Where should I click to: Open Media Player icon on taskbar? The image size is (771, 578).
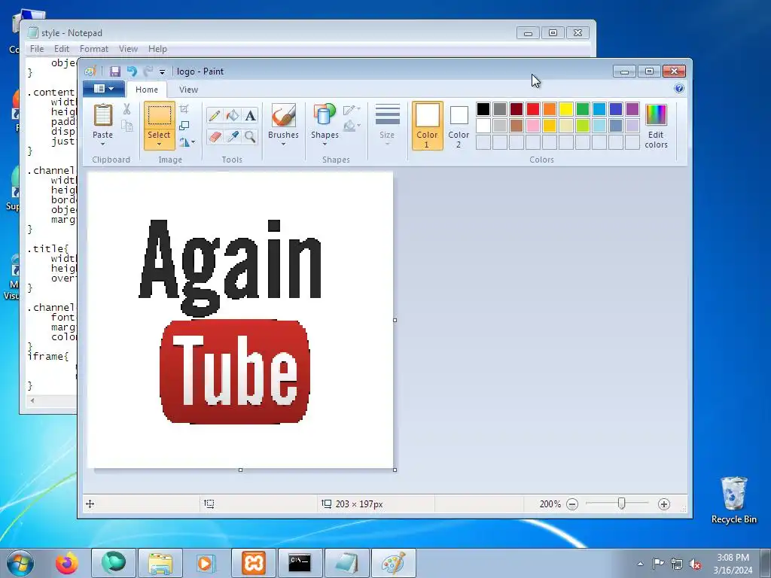click(x=206, y=563)
